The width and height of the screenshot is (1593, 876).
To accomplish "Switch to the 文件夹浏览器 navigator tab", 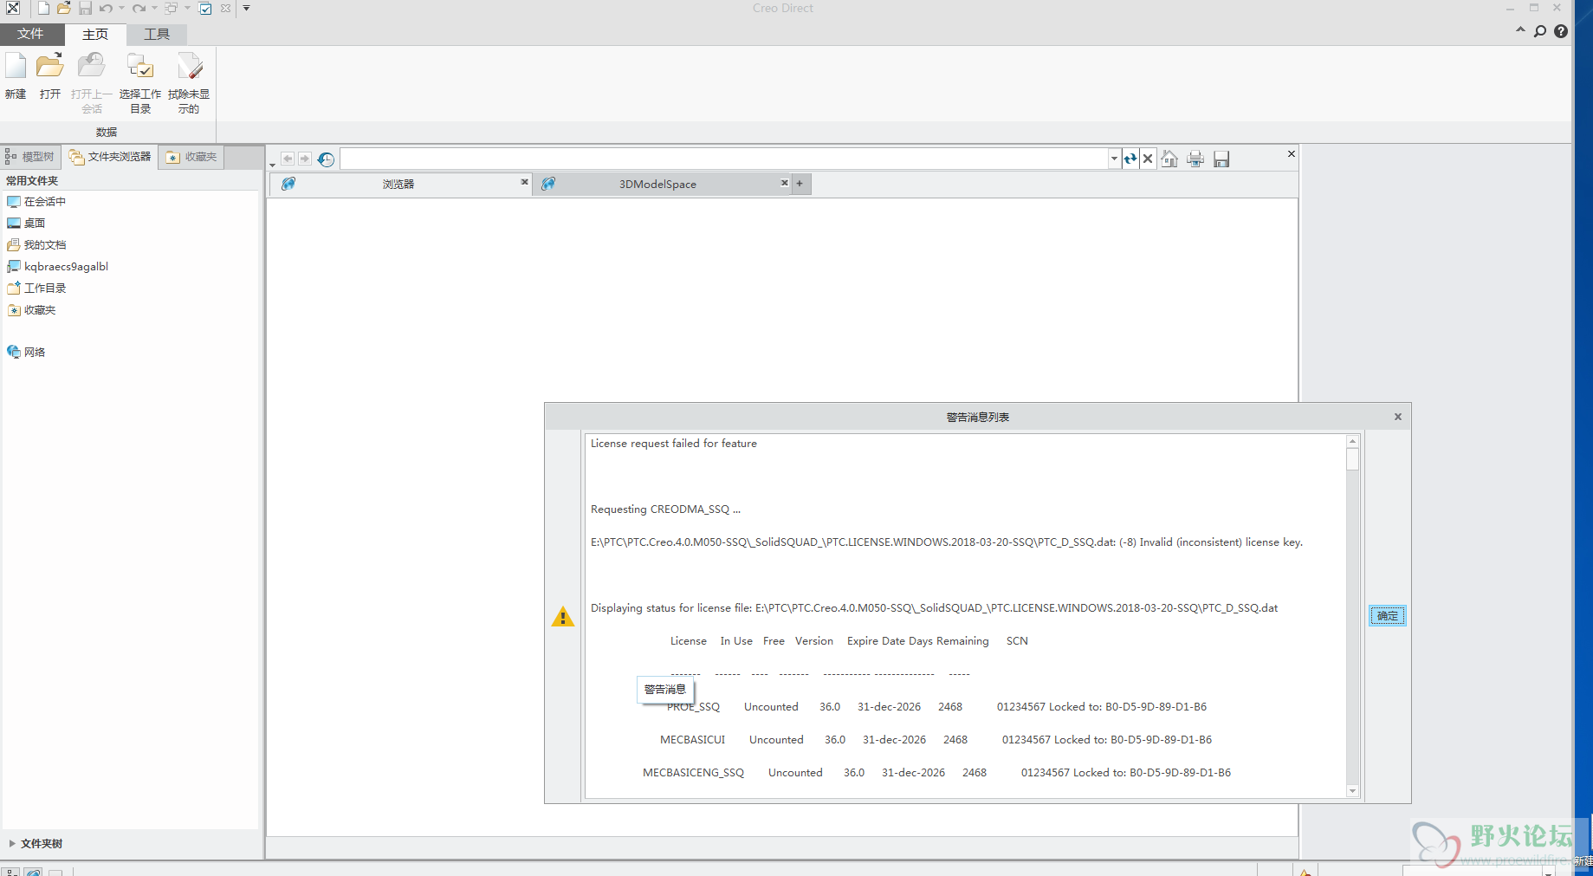I will coord(110,157).
